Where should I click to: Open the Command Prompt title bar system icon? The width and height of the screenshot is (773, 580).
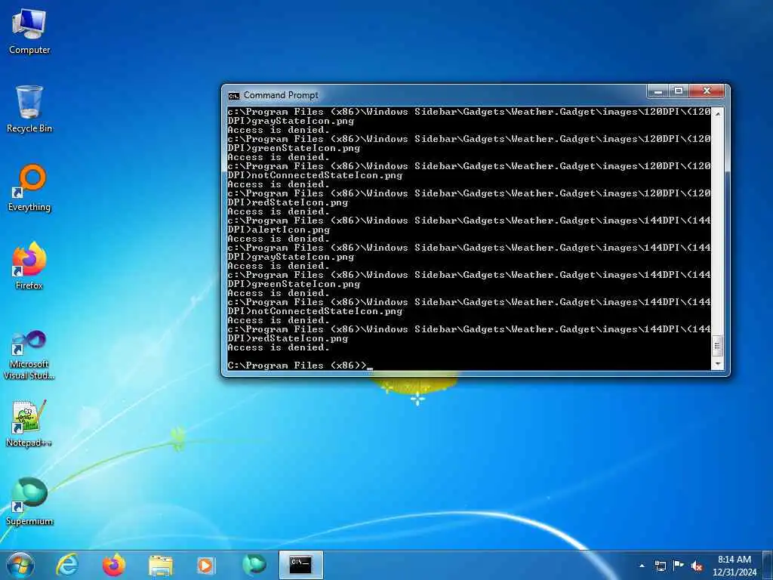point(234,95)
